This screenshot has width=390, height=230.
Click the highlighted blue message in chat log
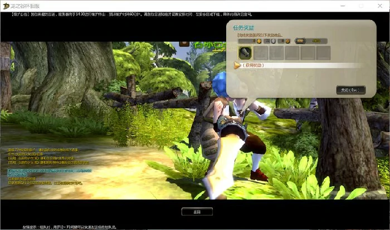point(45,173)
